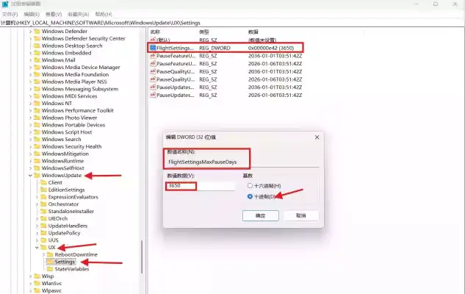Click the FlightSettings DWORD value icon
Viewport: 465px width, 294px height.
152,47
